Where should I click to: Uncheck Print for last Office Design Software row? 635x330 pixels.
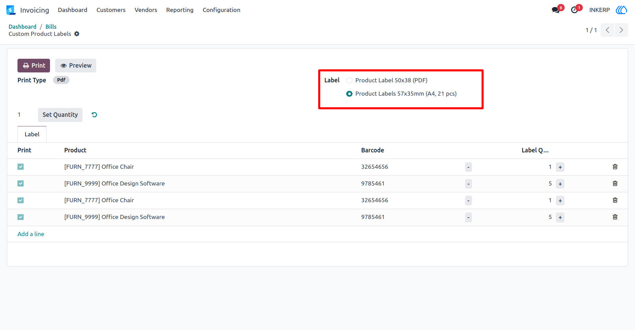coord(21,217)
